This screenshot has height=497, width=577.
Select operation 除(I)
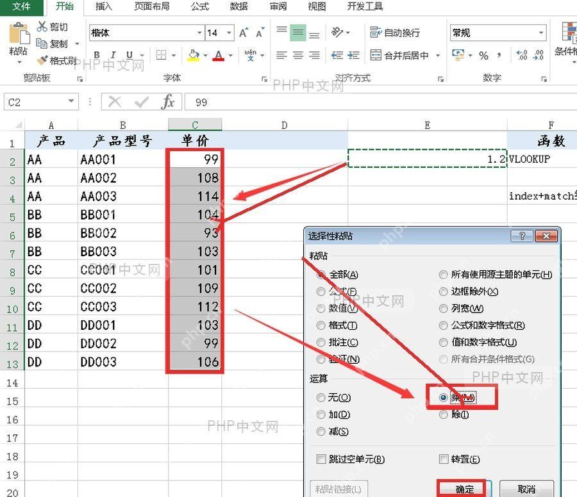tap(454, 414)
